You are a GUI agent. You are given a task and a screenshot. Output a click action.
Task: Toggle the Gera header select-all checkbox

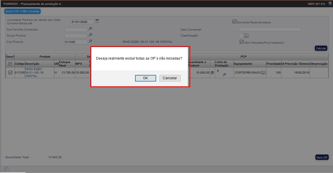10,64
